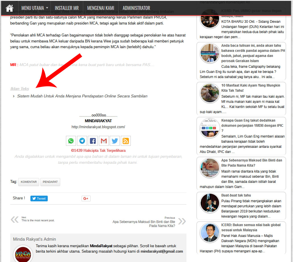Share the post via WhatsApp icon
Screen dimensions: 293x262
pyautogui.click(x=71, y=141)
